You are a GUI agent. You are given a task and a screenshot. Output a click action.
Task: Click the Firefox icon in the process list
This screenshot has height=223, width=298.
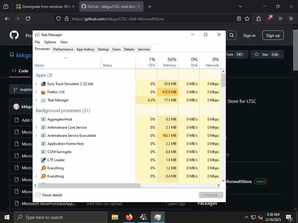pos(43,92)
